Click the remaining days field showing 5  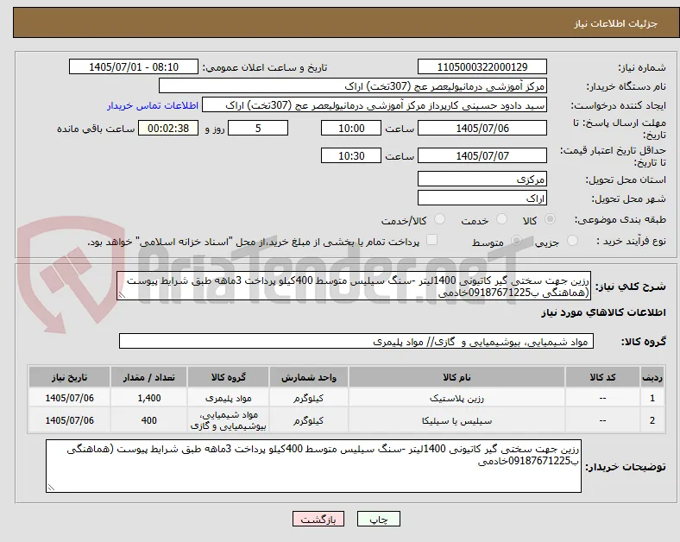click(x=258, y=128)
